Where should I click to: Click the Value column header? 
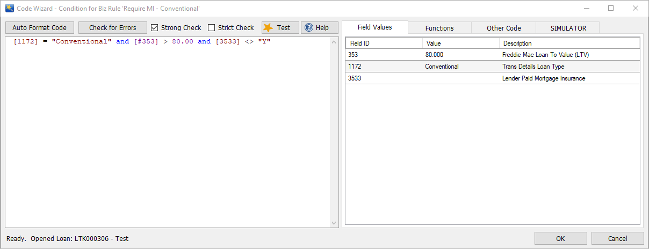[x=460, y=43]
